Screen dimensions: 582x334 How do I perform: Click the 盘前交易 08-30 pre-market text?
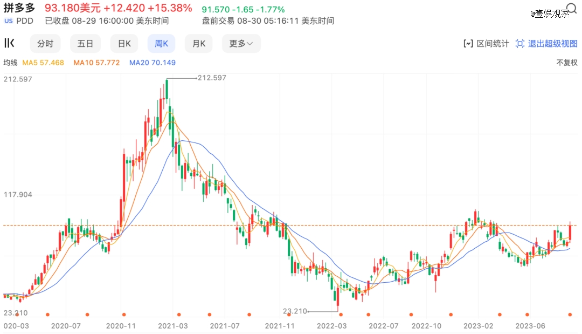coord(268,21)
